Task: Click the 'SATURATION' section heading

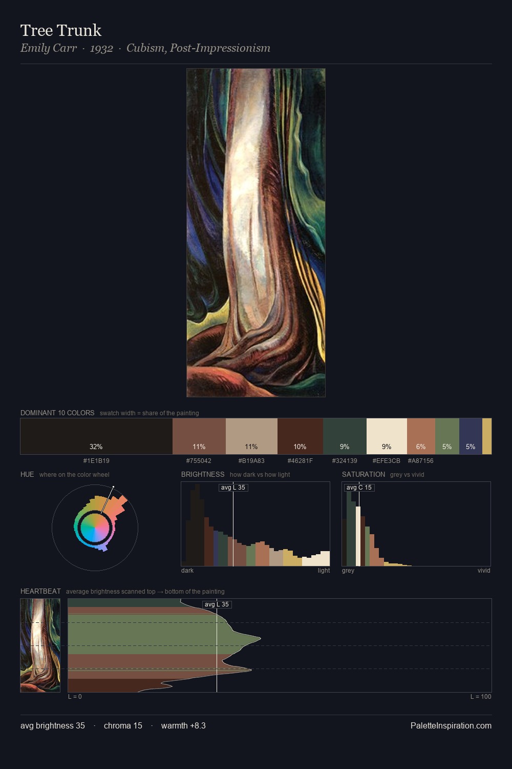Action: 364,474
